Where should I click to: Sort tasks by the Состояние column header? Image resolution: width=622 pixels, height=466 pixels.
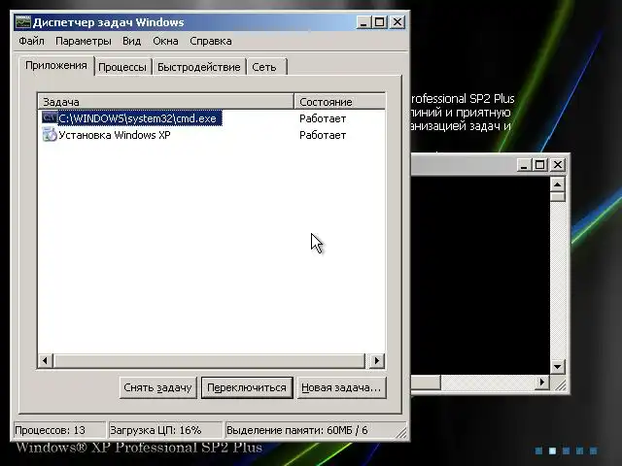click(x=339, y=101)
